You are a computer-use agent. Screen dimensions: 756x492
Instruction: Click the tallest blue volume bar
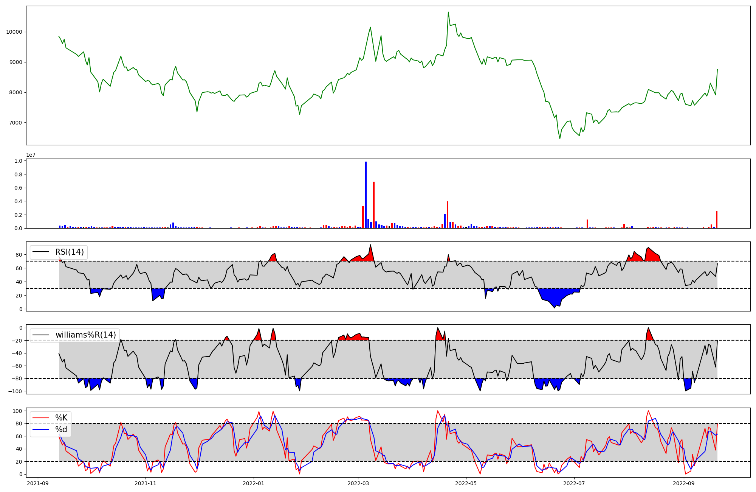(366, 195)
